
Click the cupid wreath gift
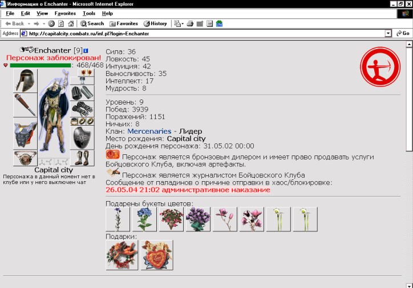pos(122,255)
